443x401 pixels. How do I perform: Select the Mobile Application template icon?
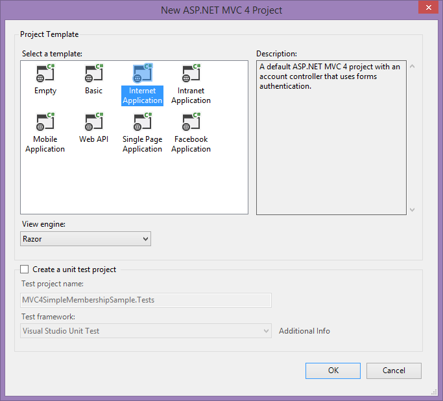[45, 122]
